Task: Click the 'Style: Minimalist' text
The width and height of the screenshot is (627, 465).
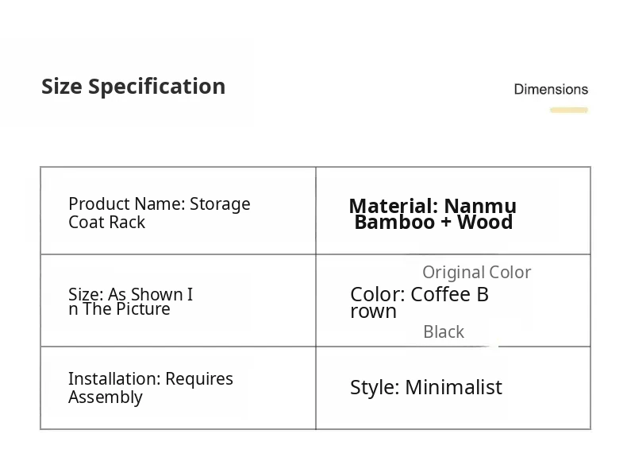Action: coord(426,387)
